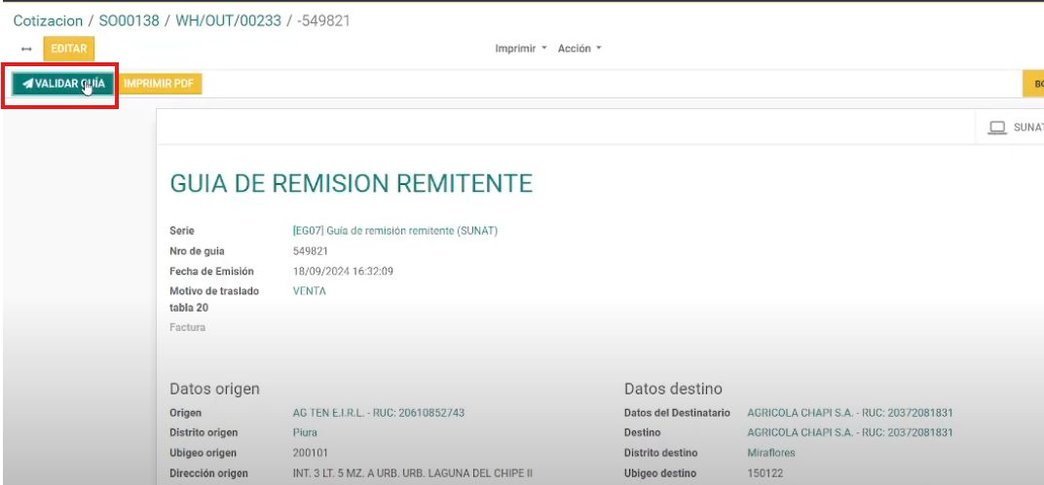Open the Acción dropdown menu
Viewport: 1044px width, 485px height.
click(579, 49)
